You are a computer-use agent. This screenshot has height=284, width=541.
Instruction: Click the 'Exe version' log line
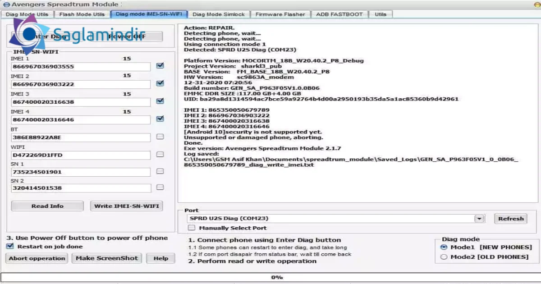pos(262,148)
